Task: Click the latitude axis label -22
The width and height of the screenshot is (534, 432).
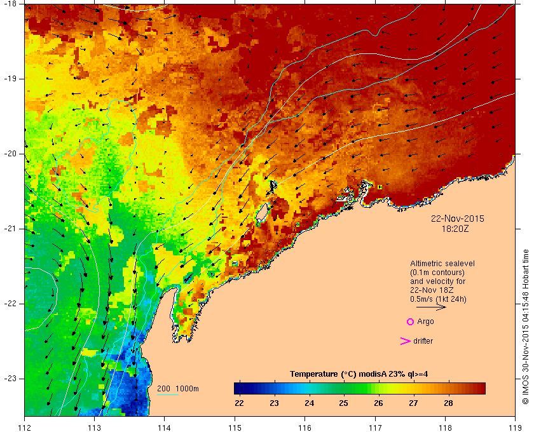Action: pyautogui.click(x=9, y=304)
